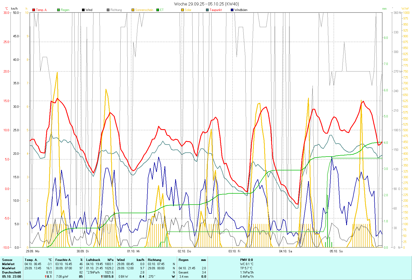Viewport: 412px width, 280px height.
Task: Select the 03.10. Fr date label
Action: tap(234, 251)
